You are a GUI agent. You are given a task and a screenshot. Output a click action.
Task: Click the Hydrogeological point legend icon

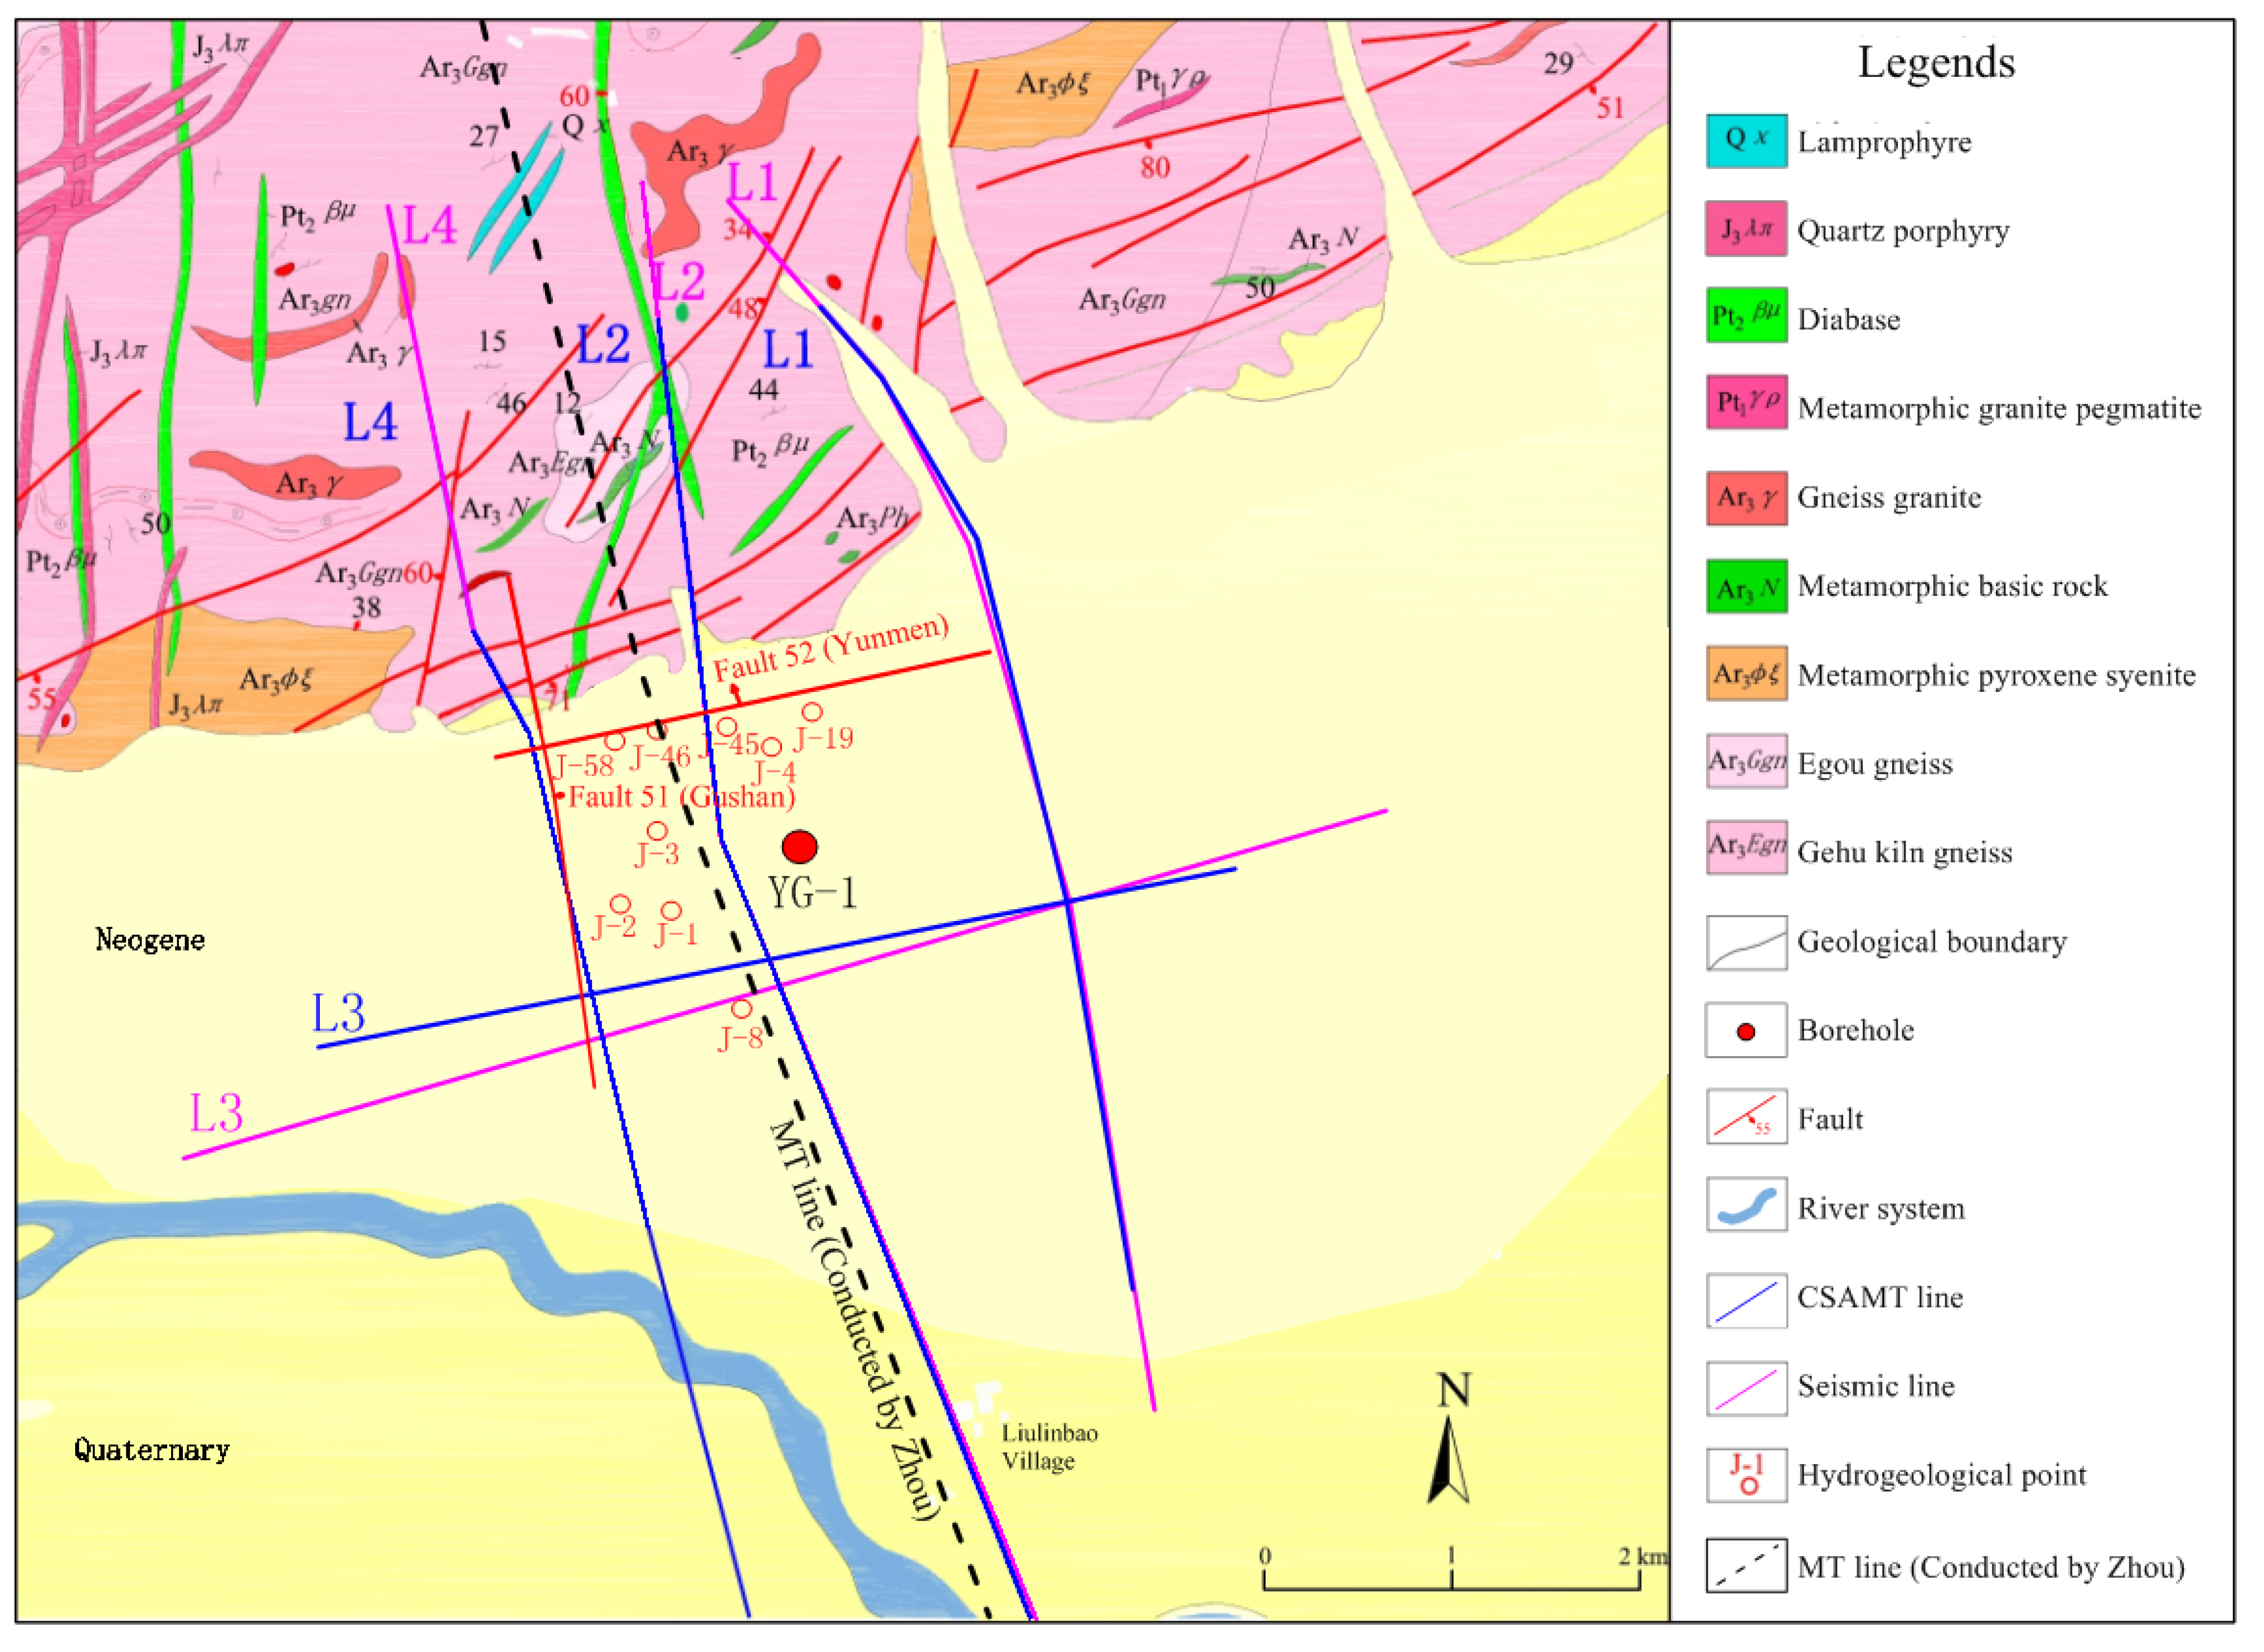(1746, 1476)
